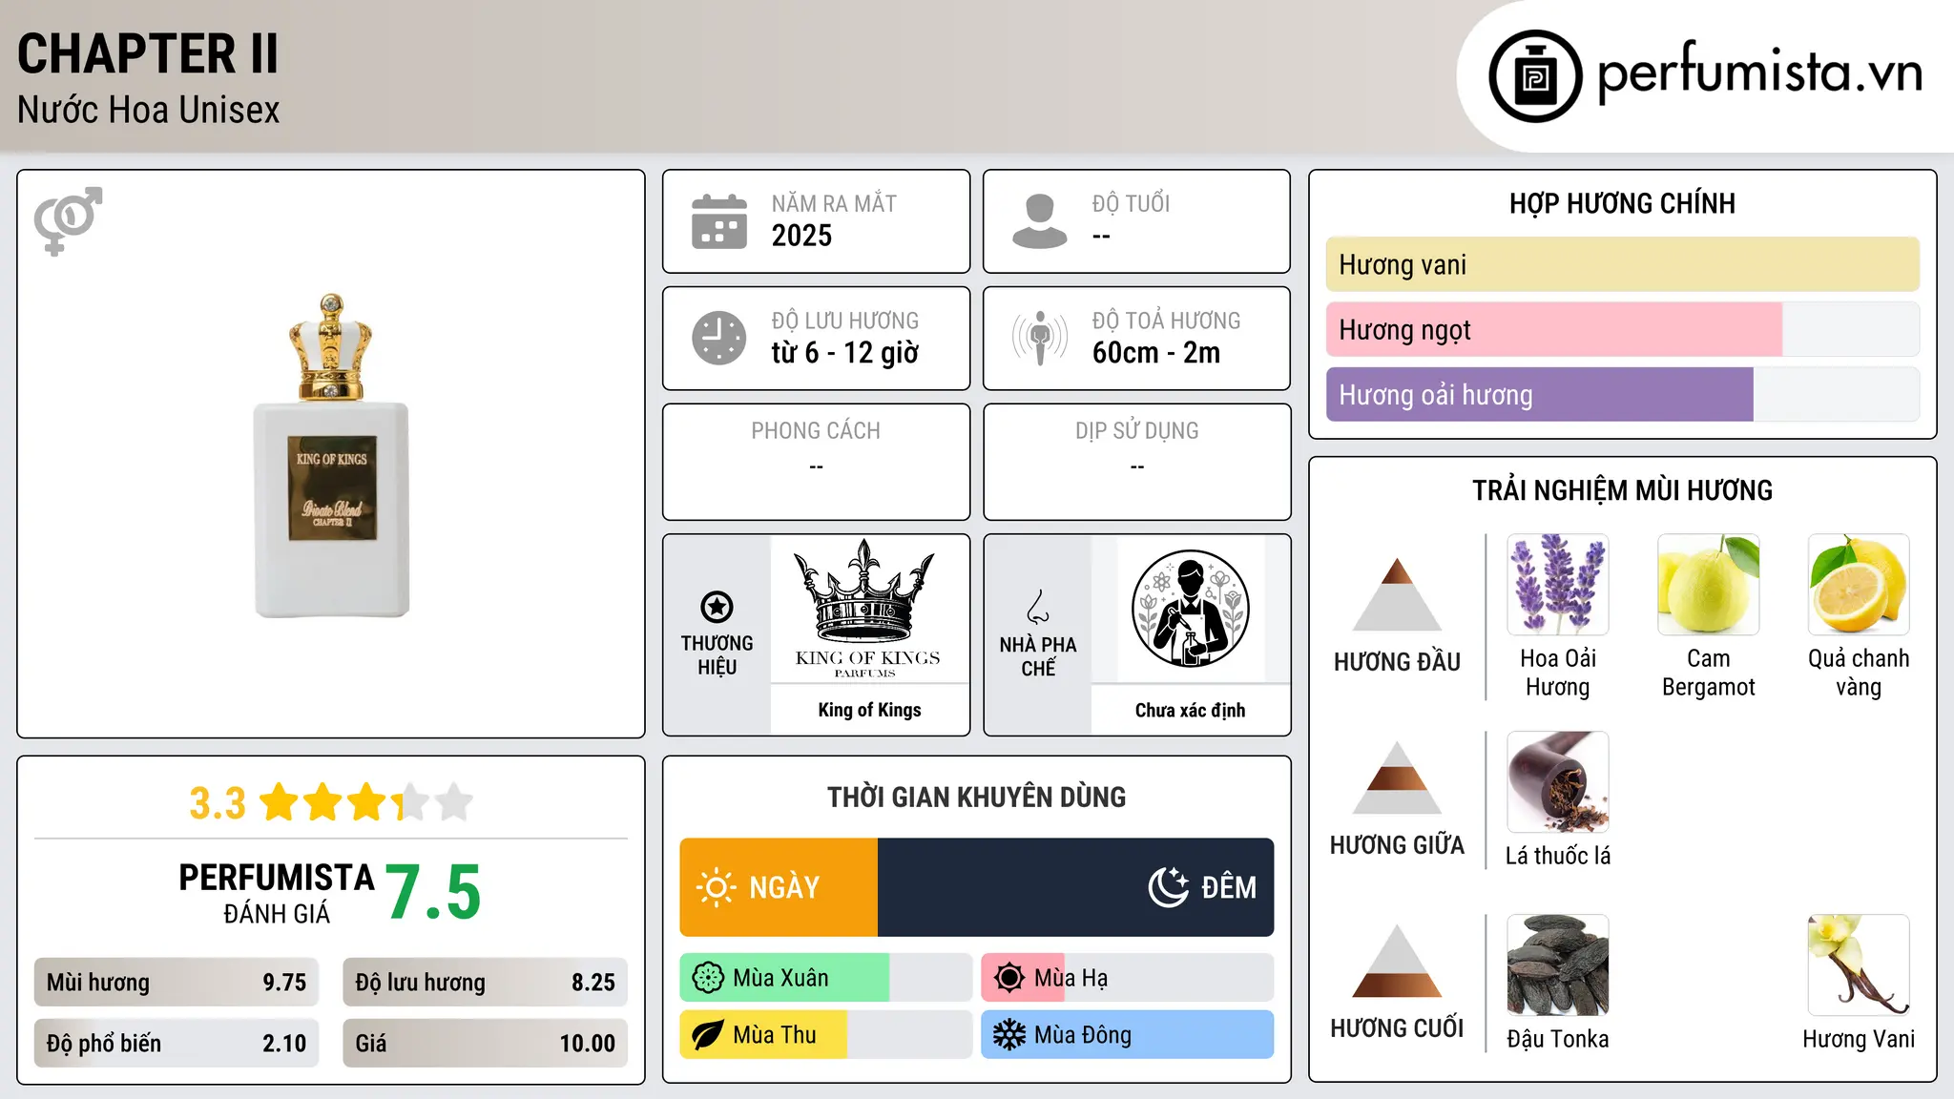Click the leaf icon for Mùa Thu
The width and height of the screenshot is (1954, 1099).
pyautogui.click(x=708, y=1035)
